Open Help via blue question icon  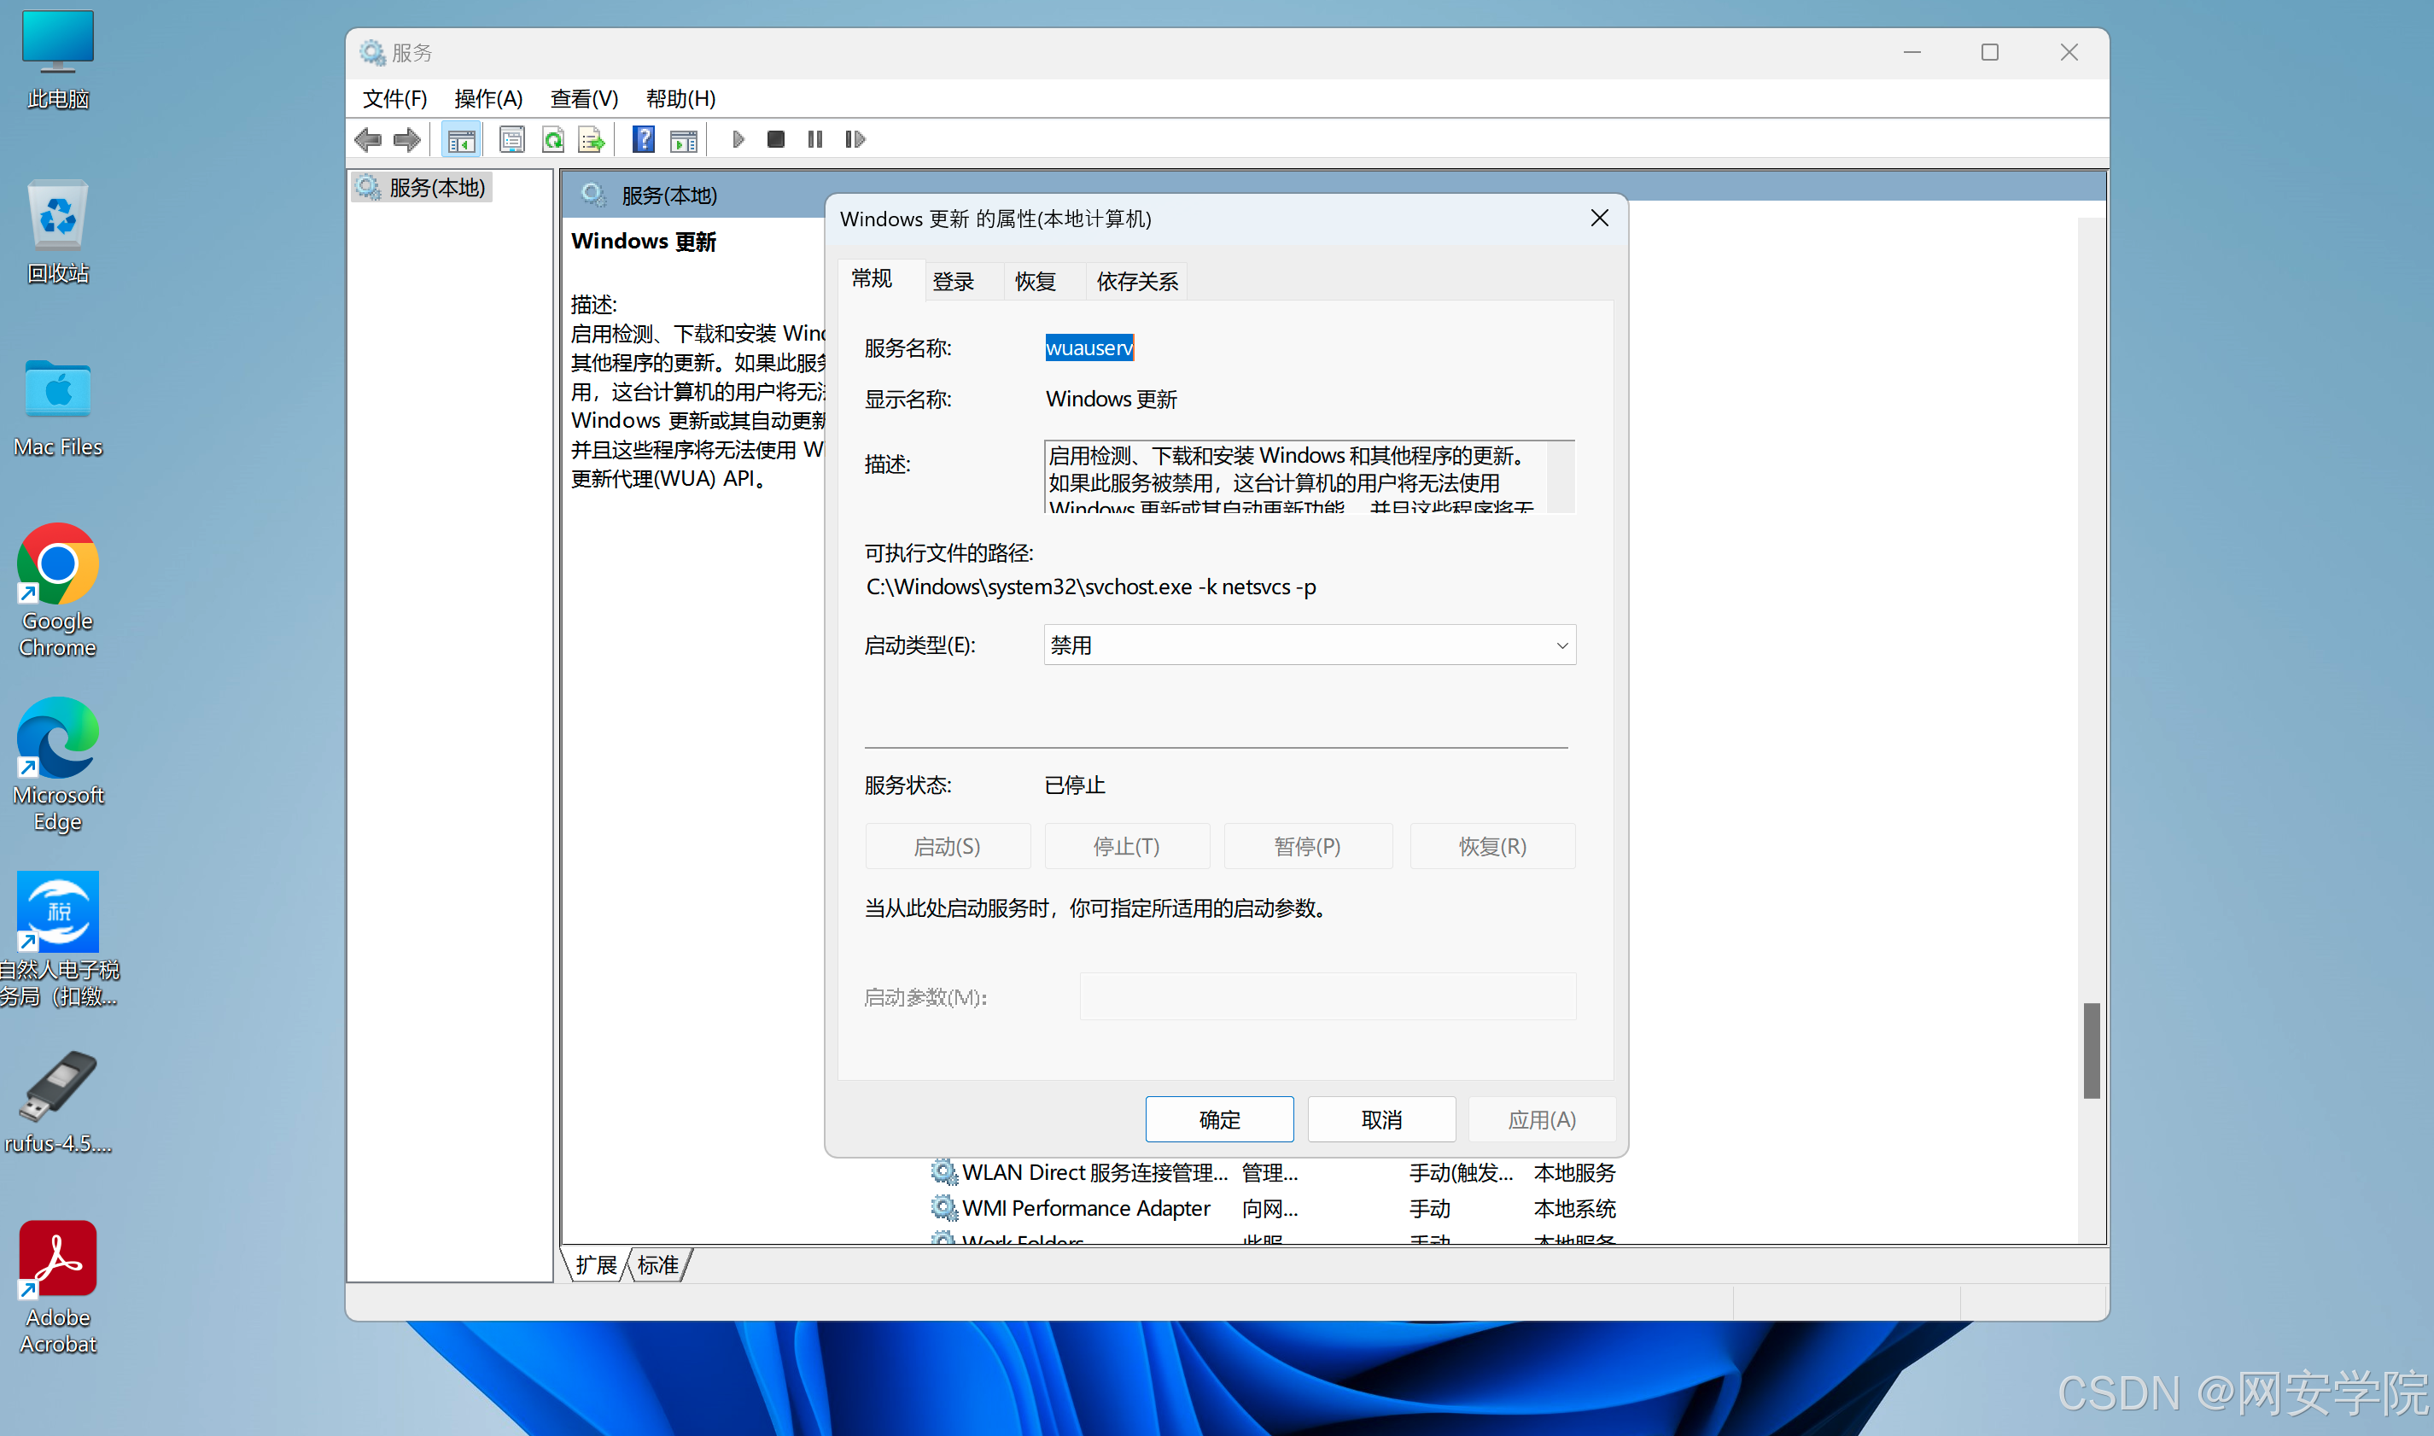click(x=644, y=139)
